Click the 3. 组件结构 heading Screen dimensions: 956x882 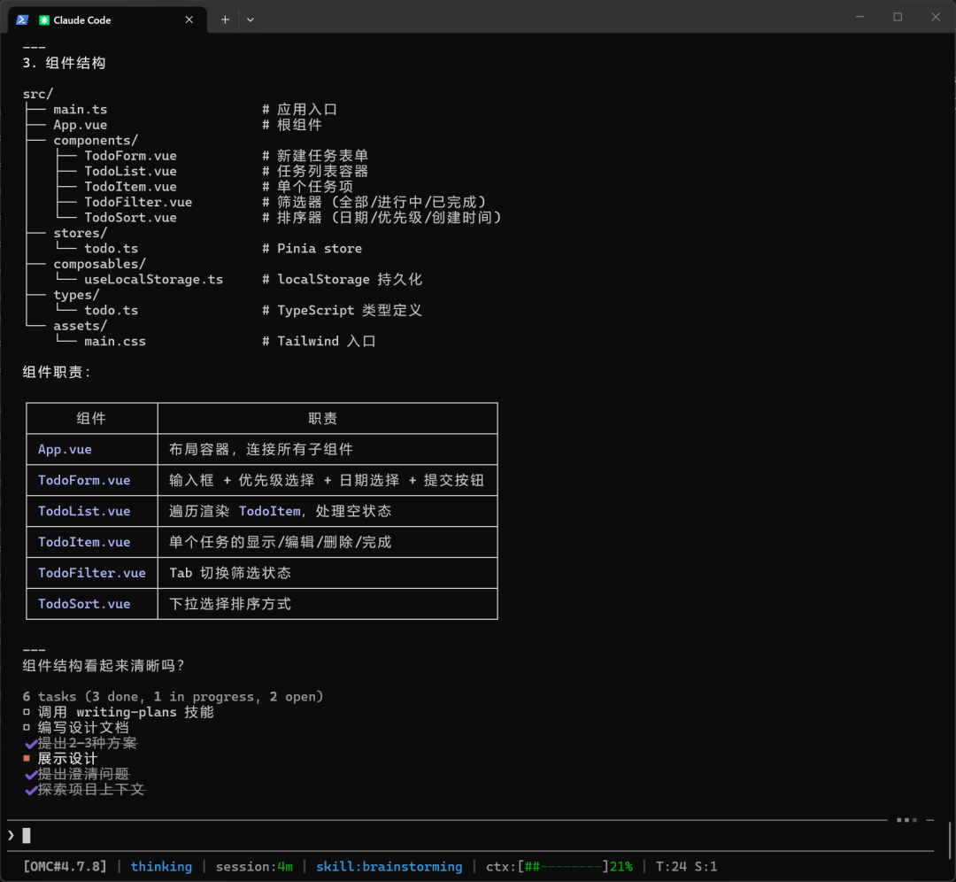(x=64, y=64)
